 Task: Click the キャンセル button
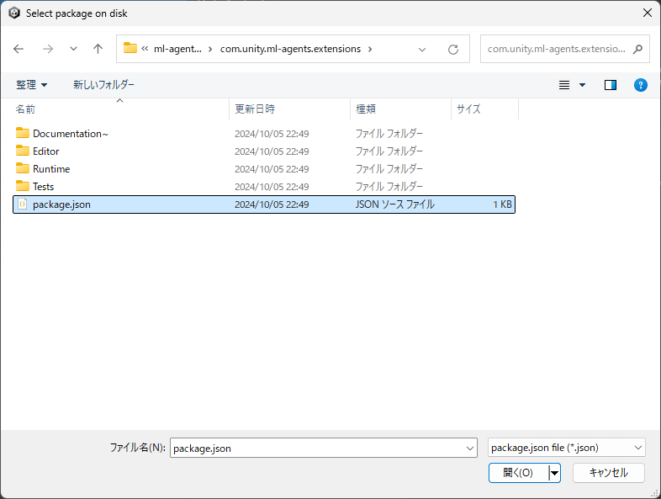(x=608, y=473)
